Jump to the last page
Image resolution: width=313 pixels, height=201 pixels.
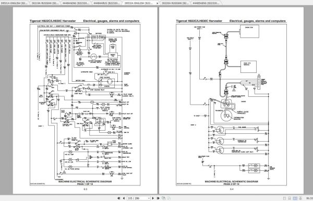(x=158, y=198)
